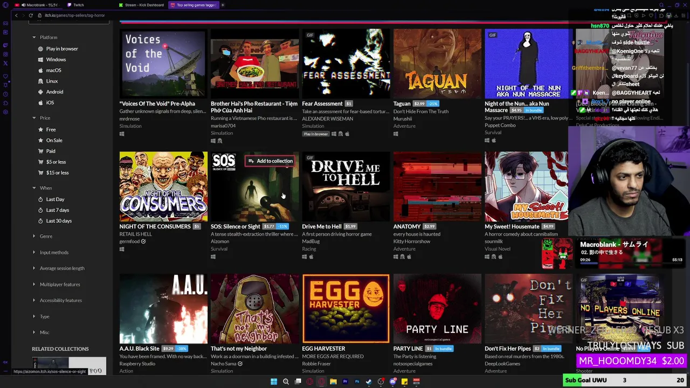This screenshot has width=690, height=388.
Task: Select Top selling games tagged tab
Action: click(x=193, y=5)
